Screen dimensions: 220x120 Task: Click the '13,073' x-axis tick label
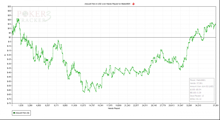pyautogui.click(x=83, y=106)
